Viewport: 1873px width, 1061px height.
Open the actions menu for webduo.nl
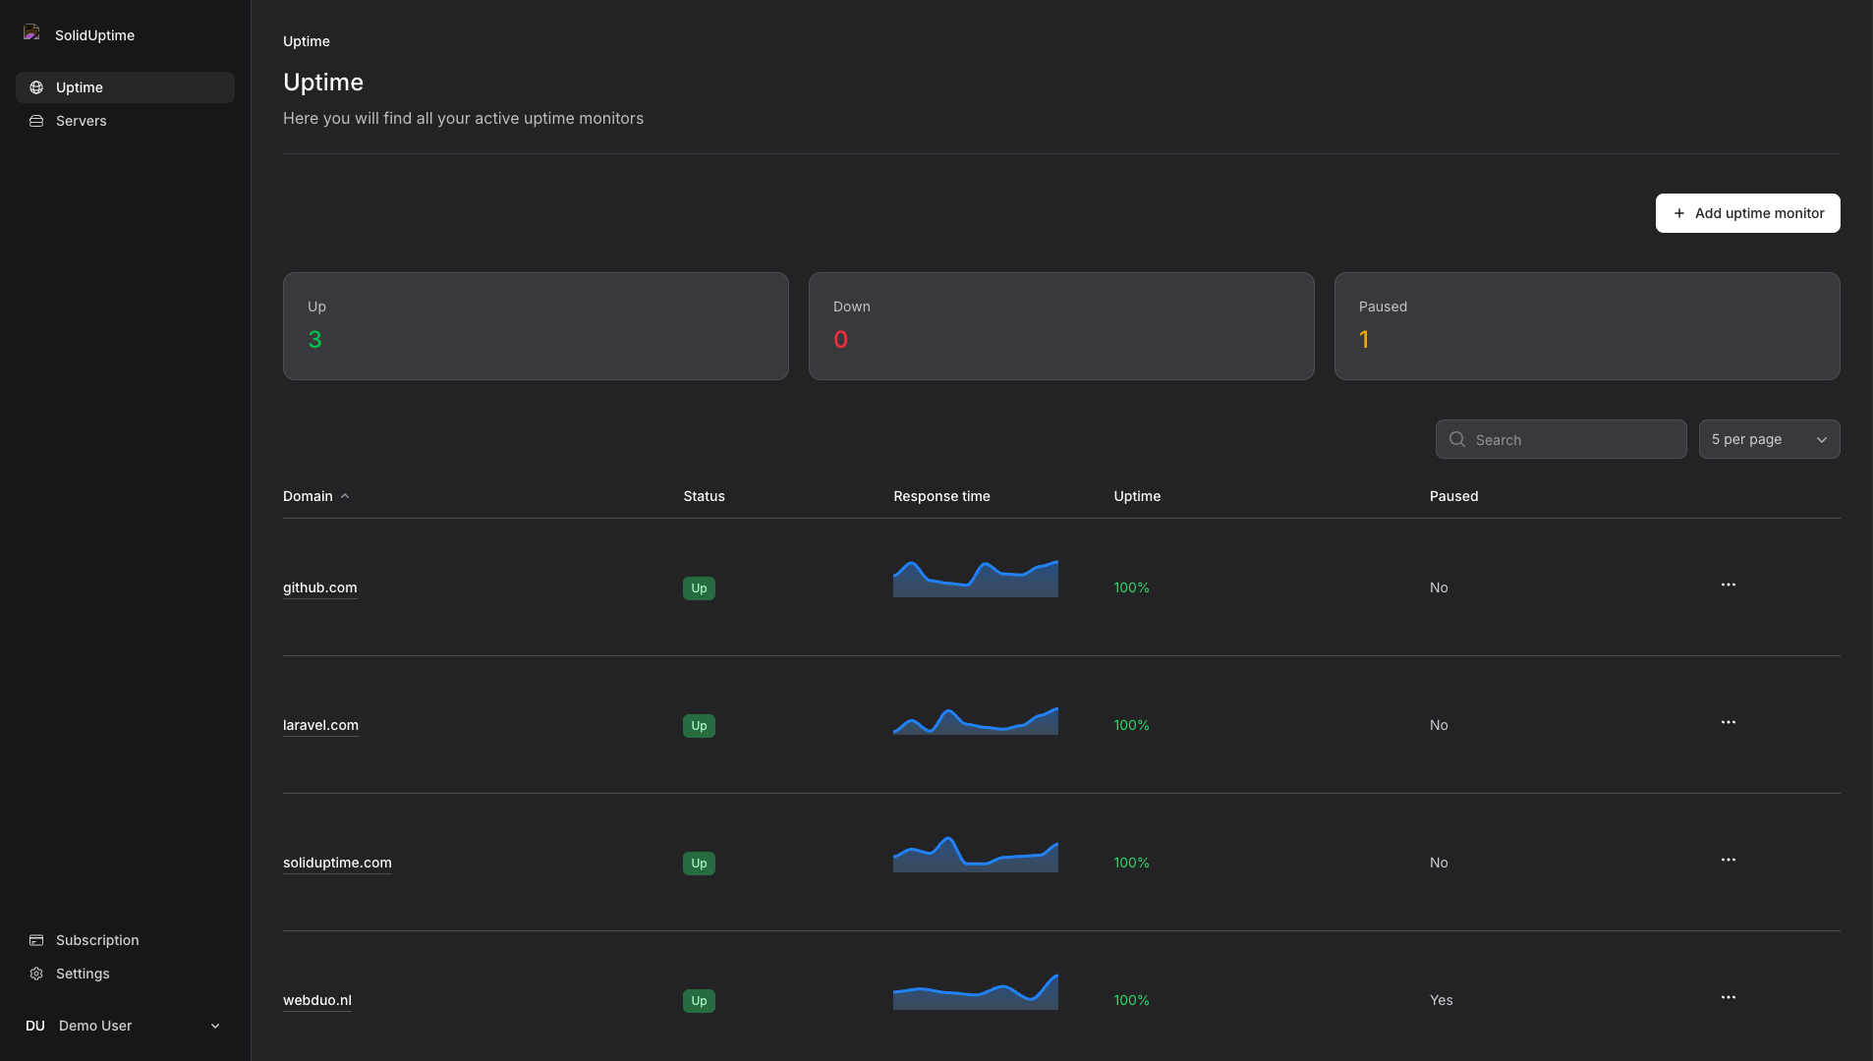click(1729, 997)
